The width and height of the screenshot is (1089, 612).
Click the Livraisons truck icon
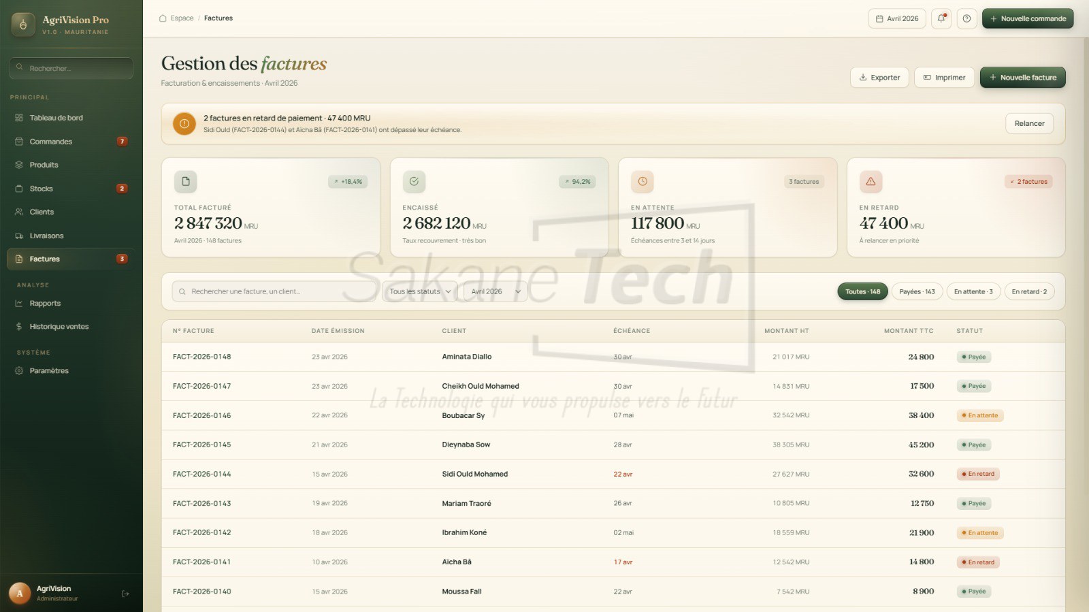pos(19,236)
